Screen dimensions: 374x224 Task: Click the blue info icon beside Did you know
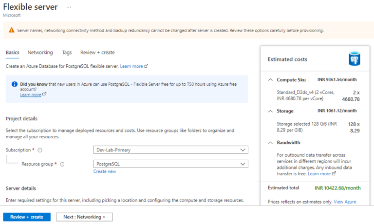pos(15,84)
